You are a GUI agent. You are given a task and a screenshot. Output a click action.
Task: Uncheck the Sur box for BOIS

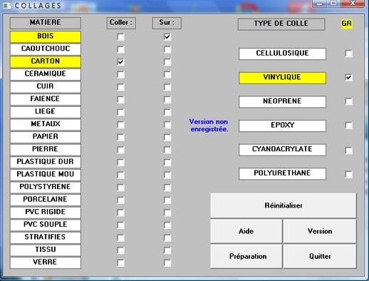click(x=167, y=37)
